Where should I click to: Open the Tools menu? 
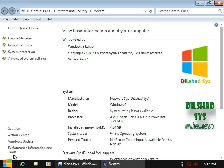pyautogui.click(x=38, y=19)
